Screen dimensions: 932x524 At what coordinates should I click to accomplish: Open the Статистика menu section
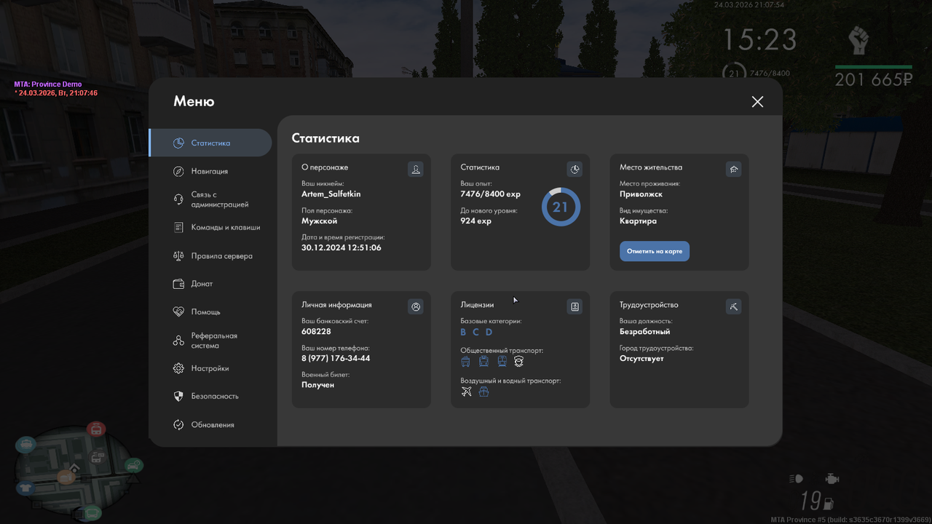coord(210,143)
